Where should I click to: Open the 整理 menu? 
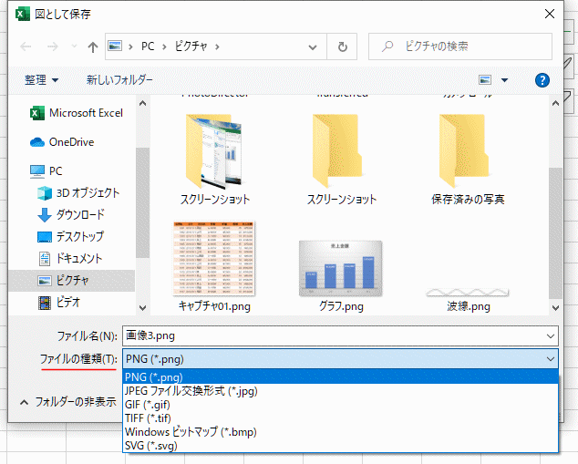coord(41,79)
